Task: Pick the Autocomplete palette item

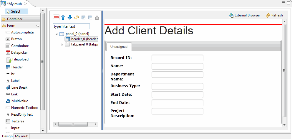Action: (19, 32)
